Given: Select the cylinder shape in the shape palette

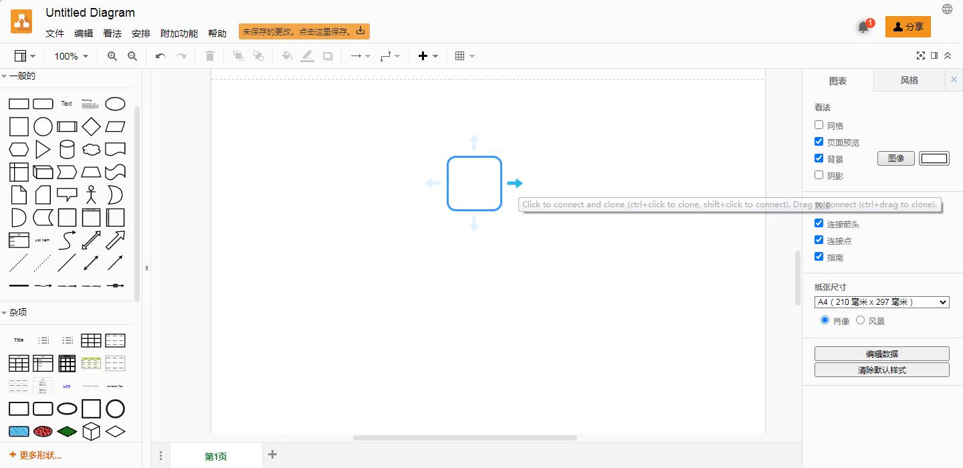Looking at the screenshot, I should tap(67, 149).
